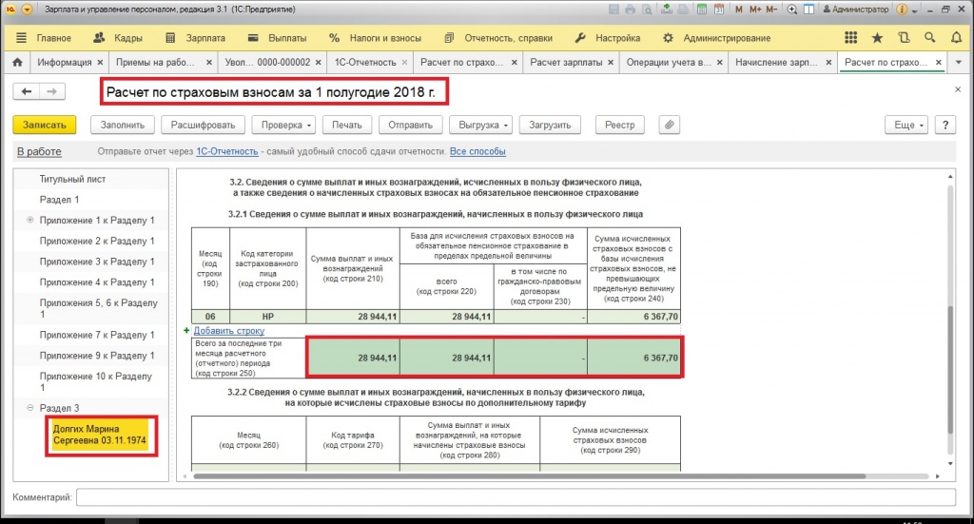Click the M- memory subtract button
Screen dimensions: 974x524
[771, 10]
